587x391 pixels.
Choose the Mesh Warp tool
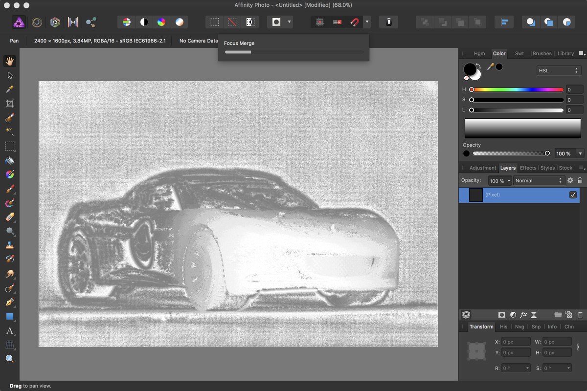9,345
